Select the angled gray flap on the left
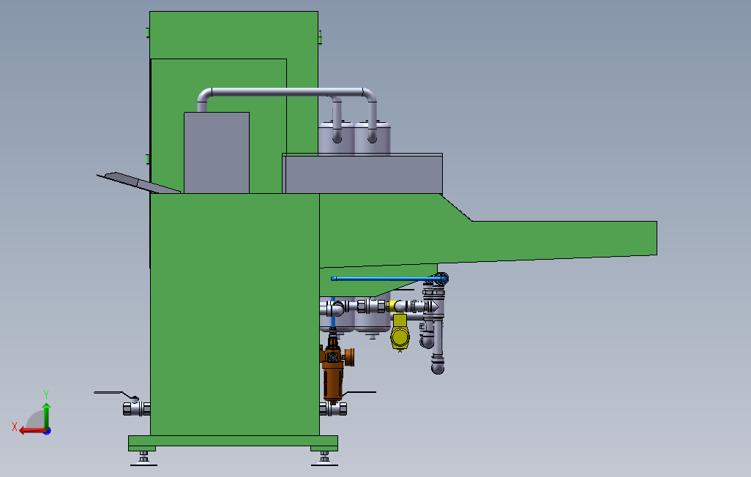 tap(138, 182)
